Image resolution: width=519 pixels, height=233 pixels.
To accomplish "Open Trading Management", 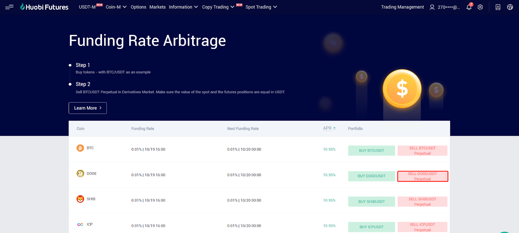I will (402, 7).
